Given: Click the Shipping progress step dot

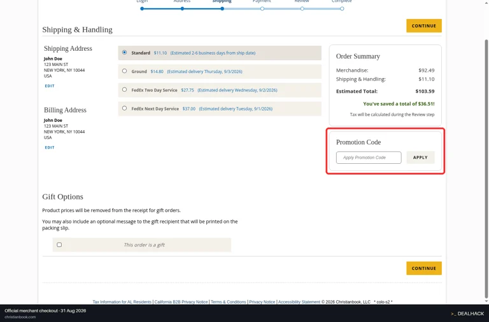Looking at the screenshot, I should point(222,9).
